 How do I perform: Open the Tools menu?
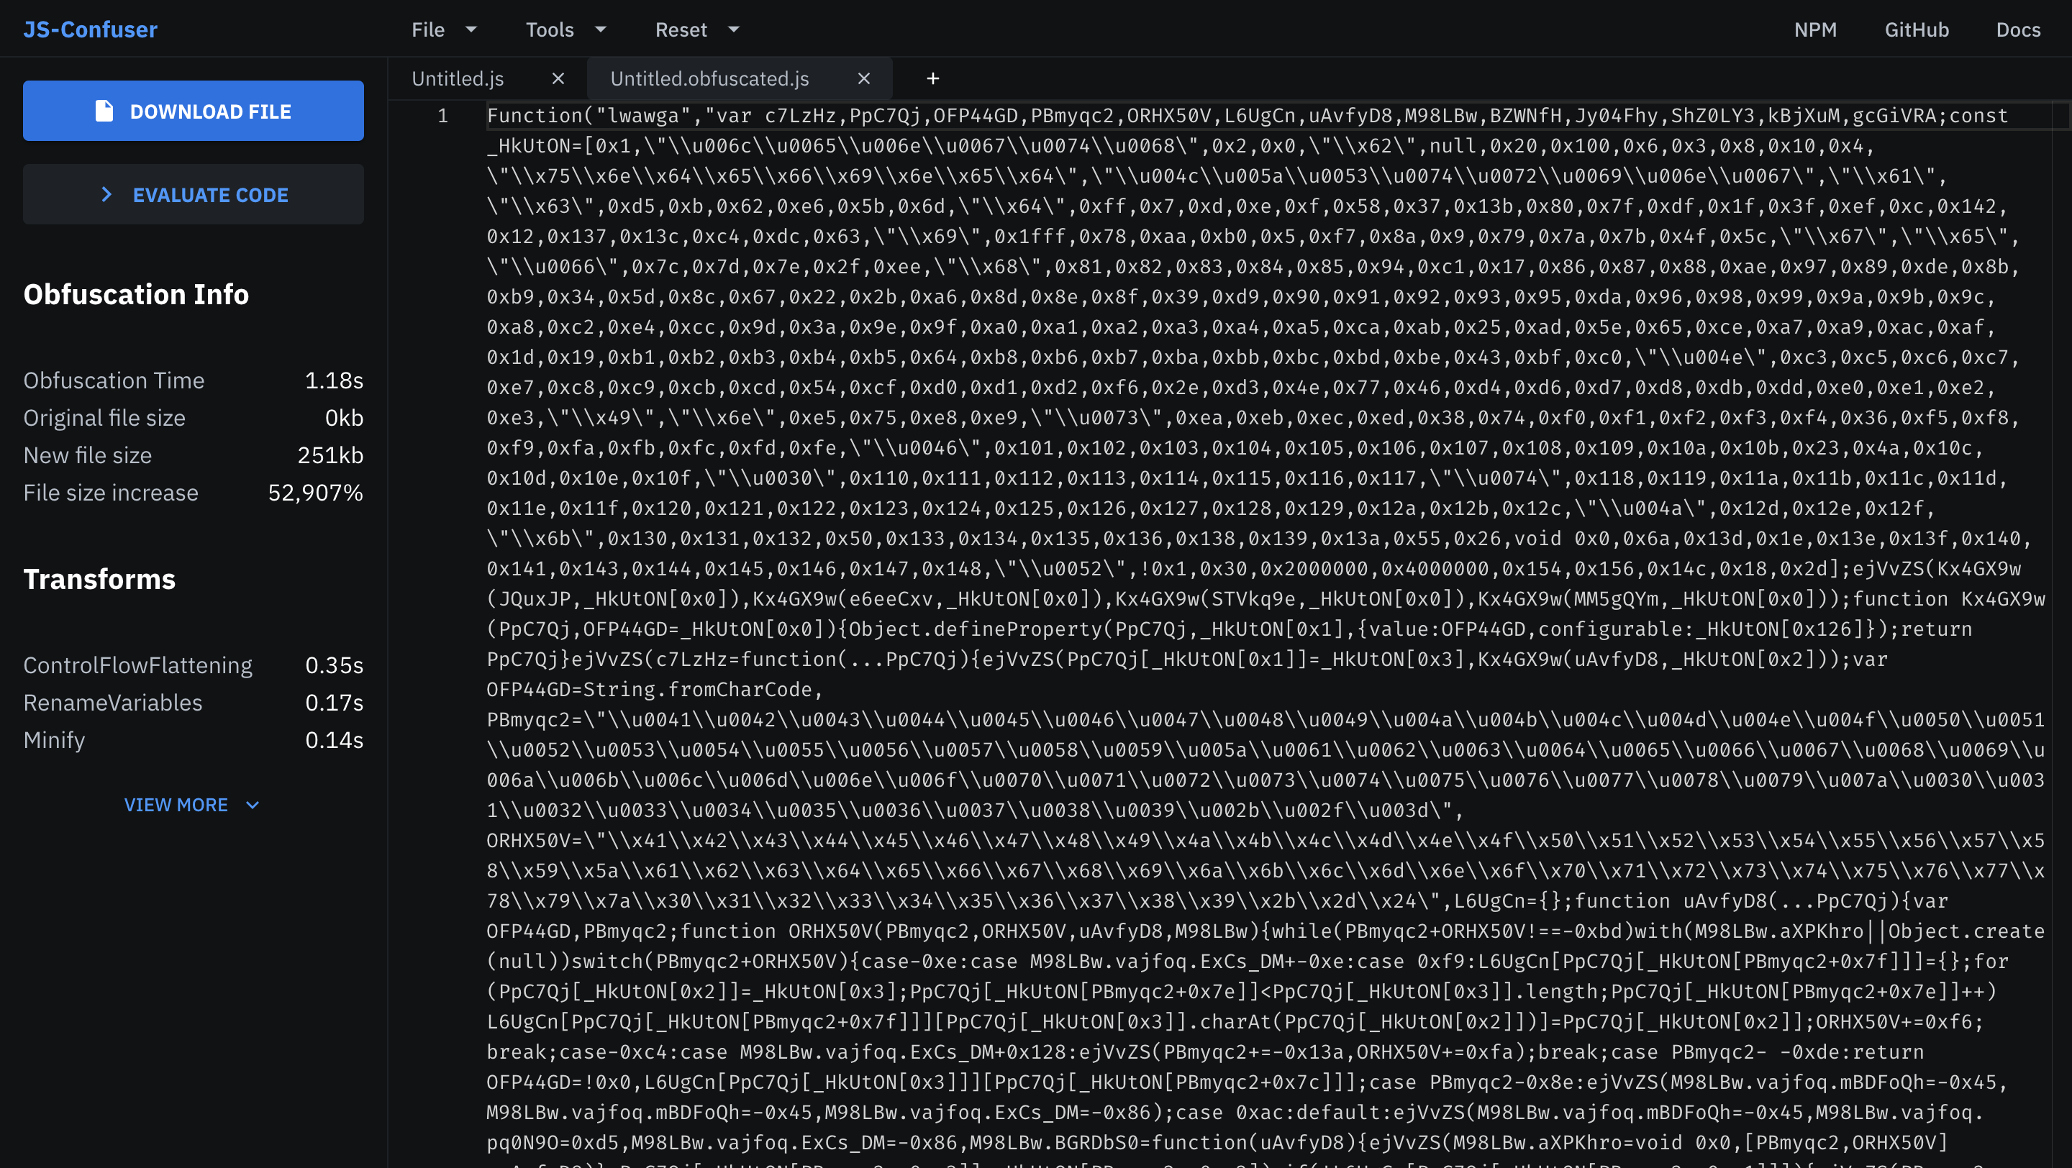pos(550,29)
